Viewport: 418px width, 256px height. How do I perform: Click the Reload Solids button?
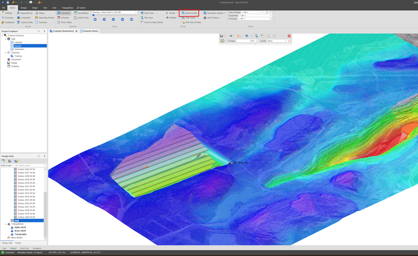point(189,13)
